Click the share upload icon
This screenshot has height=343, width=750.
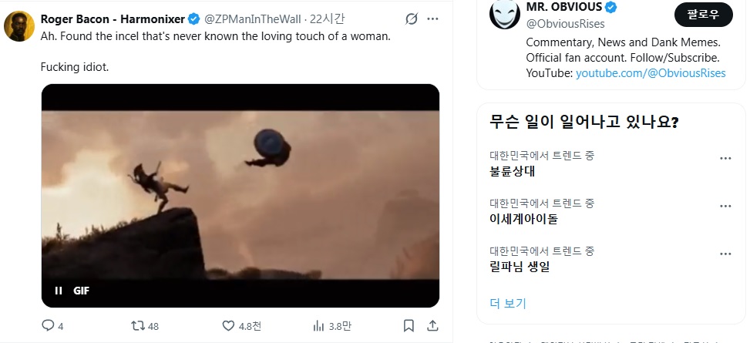tap(432, 326)
